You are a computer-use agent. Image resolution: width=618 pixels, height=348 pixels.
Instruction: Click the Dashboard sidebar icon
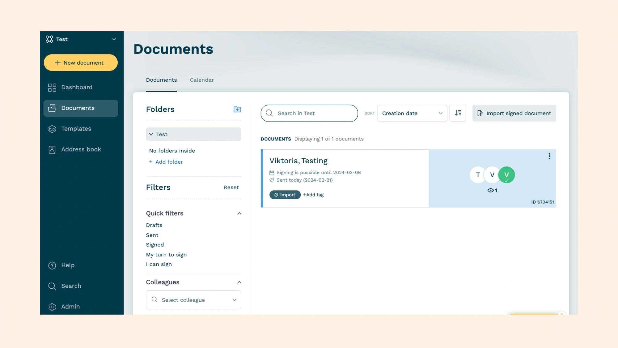click(x=52, y=88)
